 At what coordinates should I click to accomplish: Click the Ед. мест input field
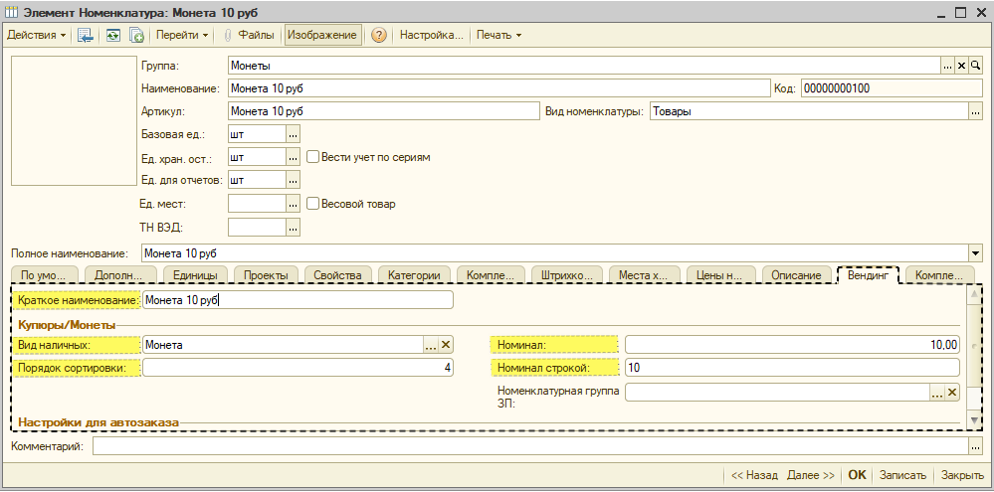click(257, 204)
